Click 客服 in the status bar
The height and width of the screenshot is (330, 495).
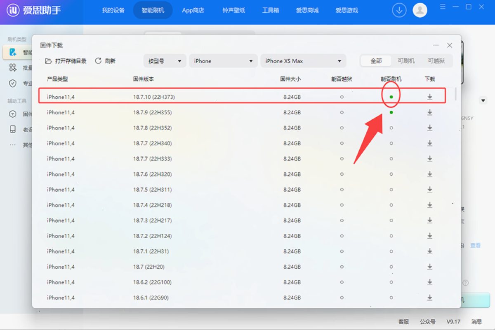(403, 321)
